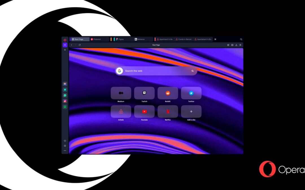This screenshot has width=305, height=190.
Task: Click the highlighted Aria AI sidebar button
Action: point(65,45)
